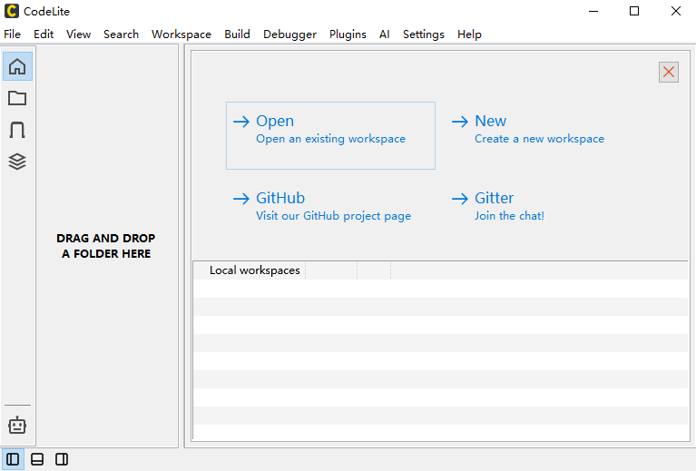Open the Help menu
The height and width of the screenshot is (471, 696).
click(x=469, y=34)
